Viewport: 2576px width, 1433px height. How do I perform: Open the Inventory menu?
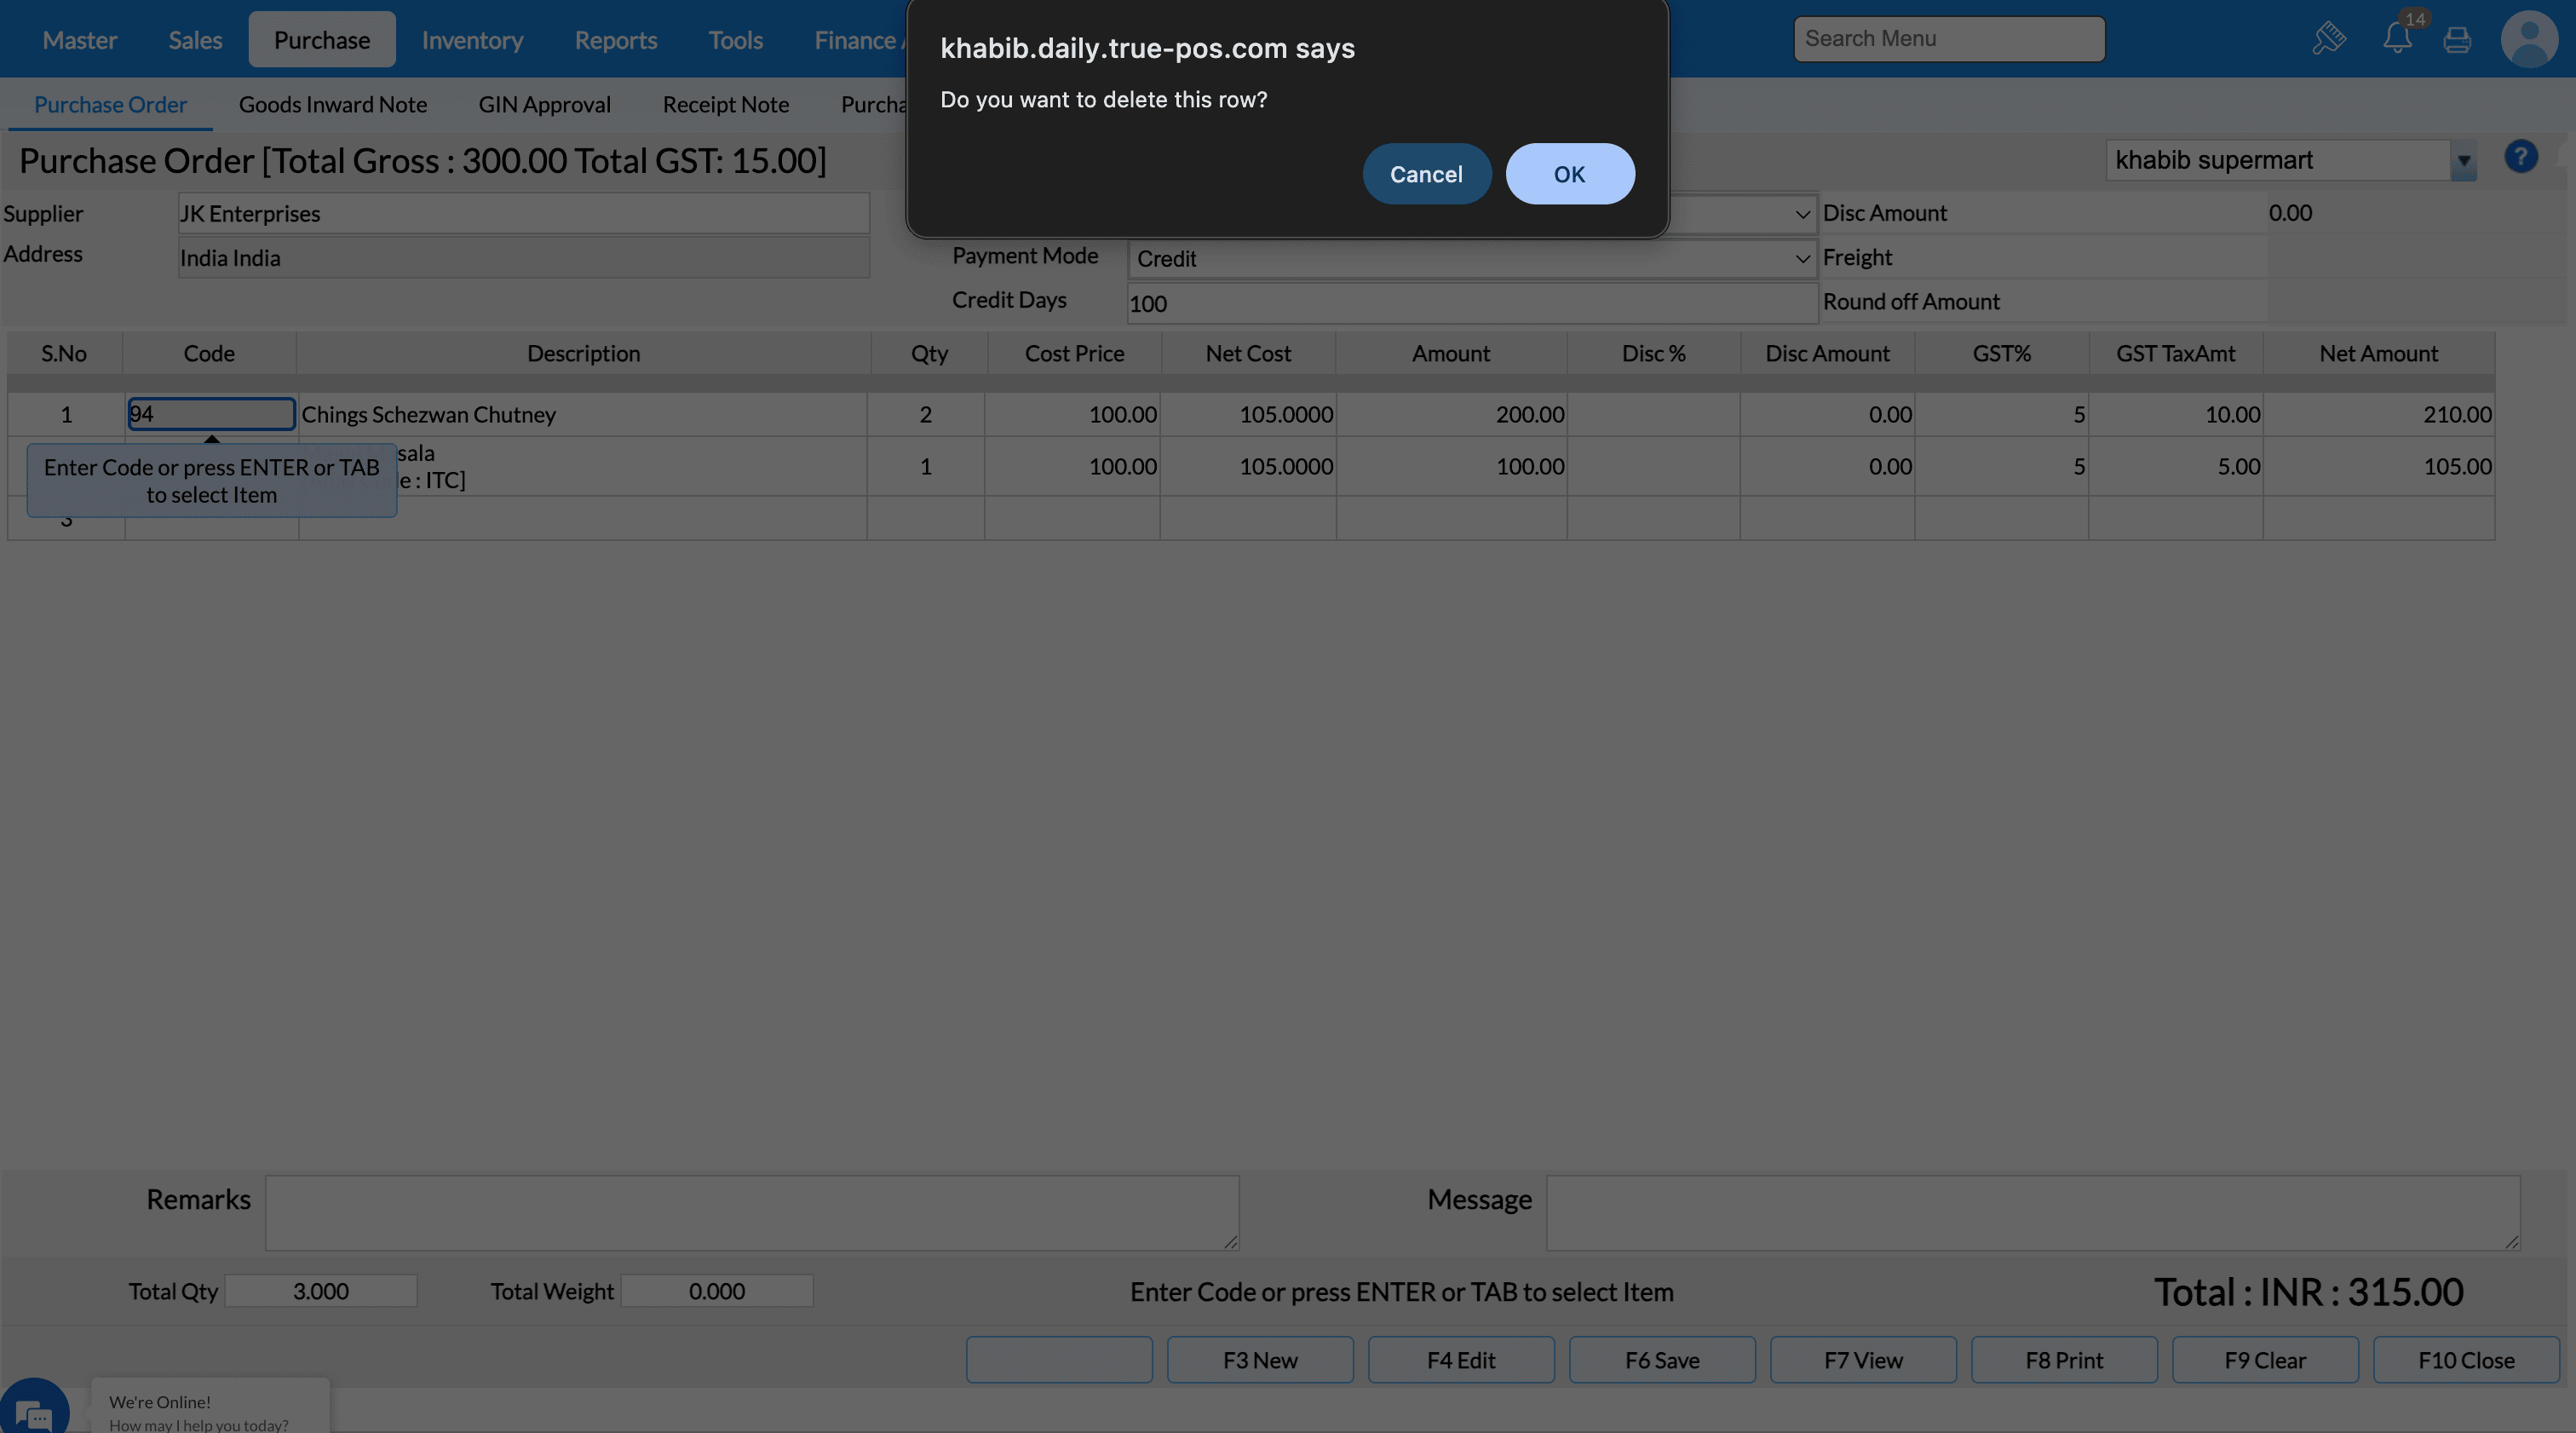(472, 40)
